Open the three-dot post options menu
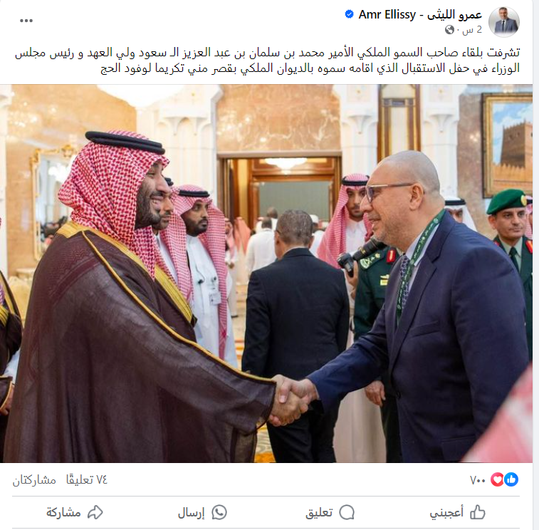 click(x=26, y=21)
